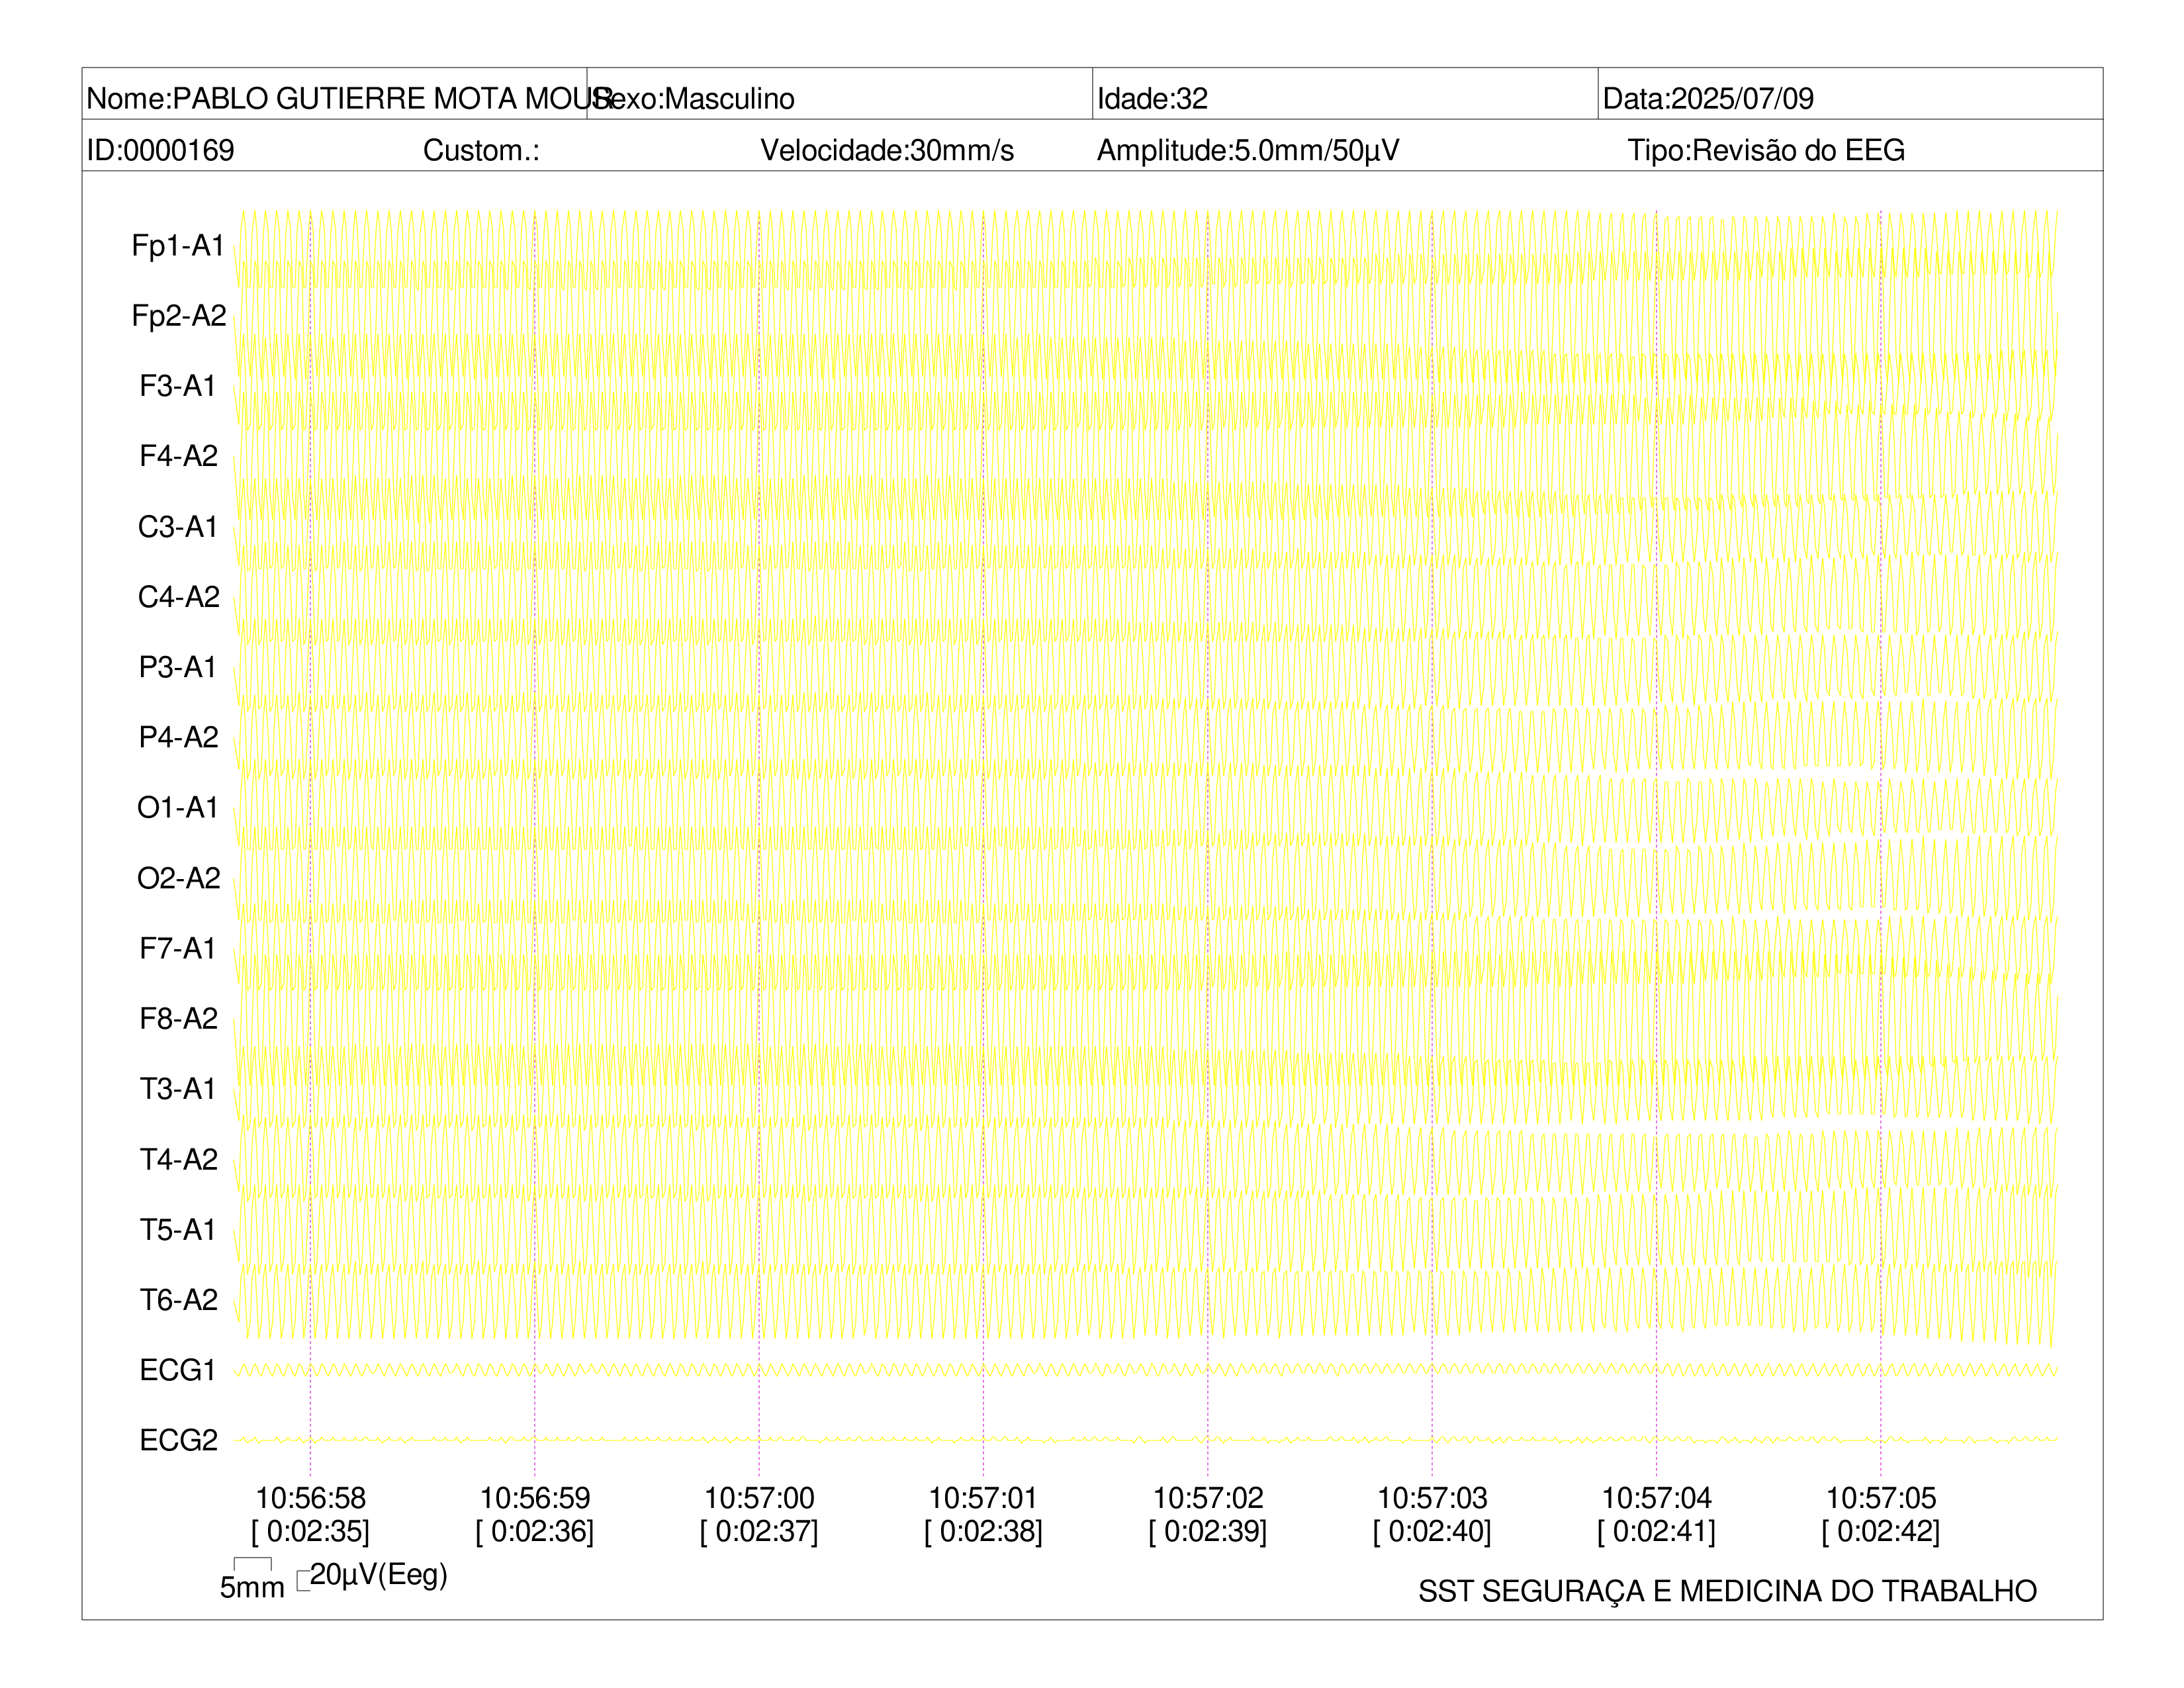Click elapsed time '[ 0:02:35]'
Screen dimensions: 2184x1688
[x=310, y=1531]
